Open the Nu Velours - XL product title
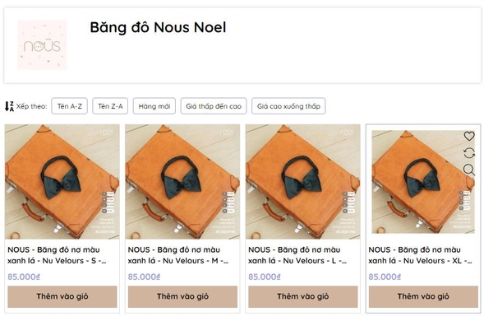493x321 pixels. pos(420,255)
